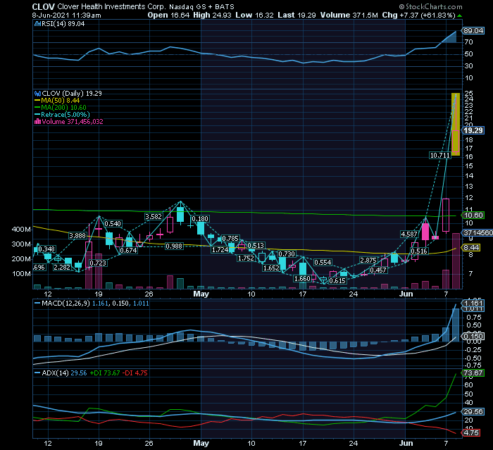Select the MA(200) 10.60 legend entry
This screenshot has height=450, width=493.
tap(63, 107)
